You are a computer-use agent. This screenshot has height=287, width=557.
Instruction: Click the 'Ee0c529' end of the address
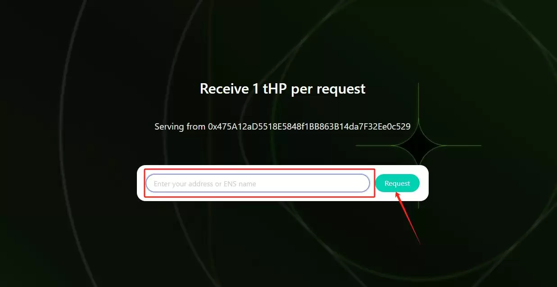[395, 126]
